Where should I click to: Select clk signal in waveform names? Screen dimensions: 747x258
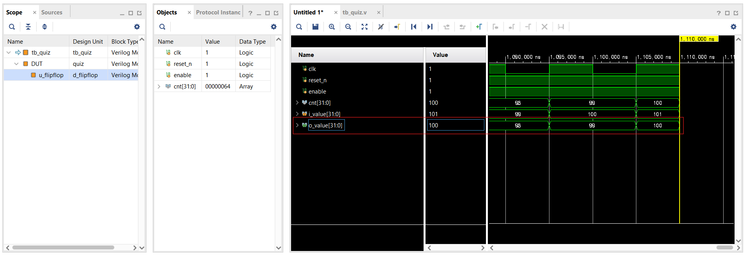pos(312,69)
